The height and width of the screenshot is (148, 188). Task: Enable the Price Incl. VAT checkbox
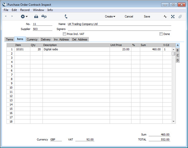coord(64,34)
